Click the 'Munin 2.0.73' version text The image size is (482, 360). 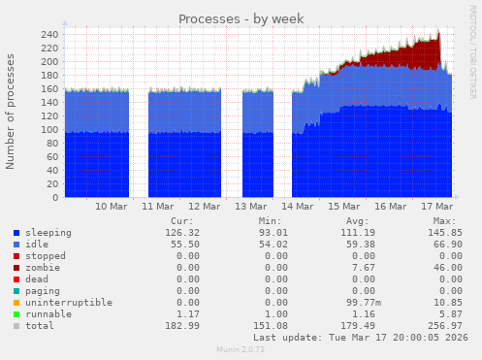[241, 349]
